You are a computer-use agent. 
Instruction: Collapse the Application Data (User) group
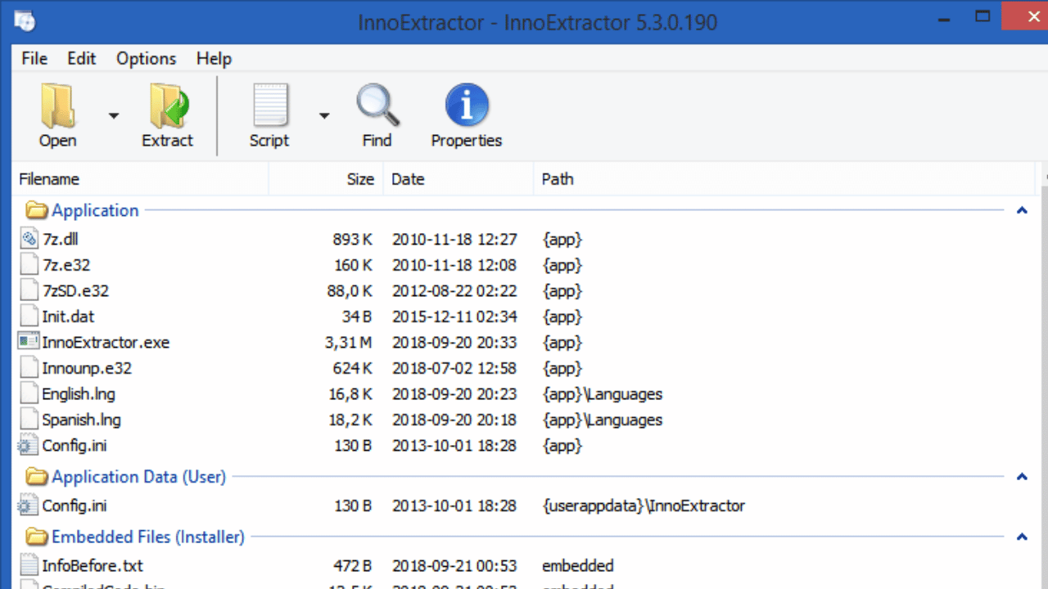pos(1022,477)
